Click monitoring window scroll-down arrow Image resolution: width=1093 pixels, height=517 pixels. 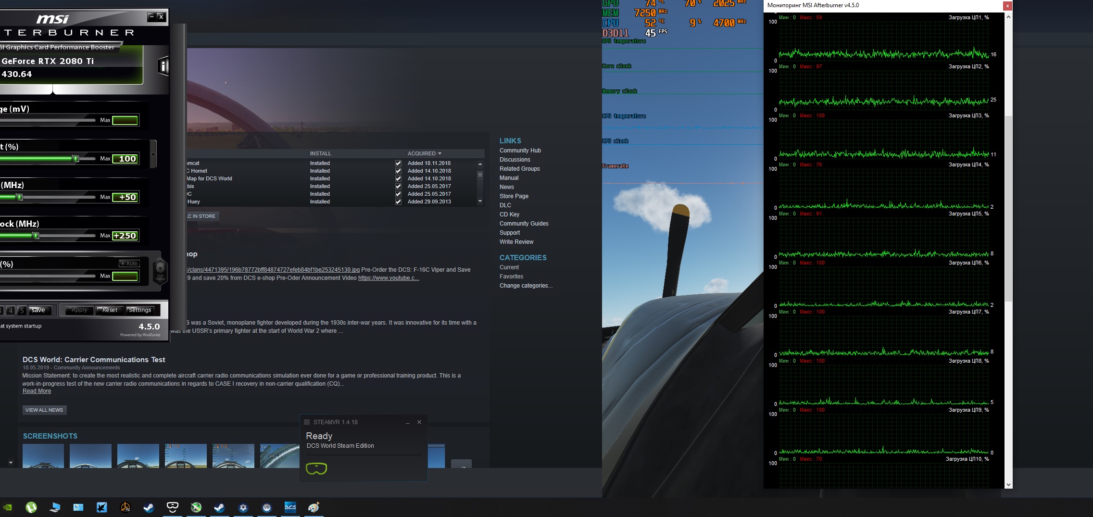coord(1008,485)
